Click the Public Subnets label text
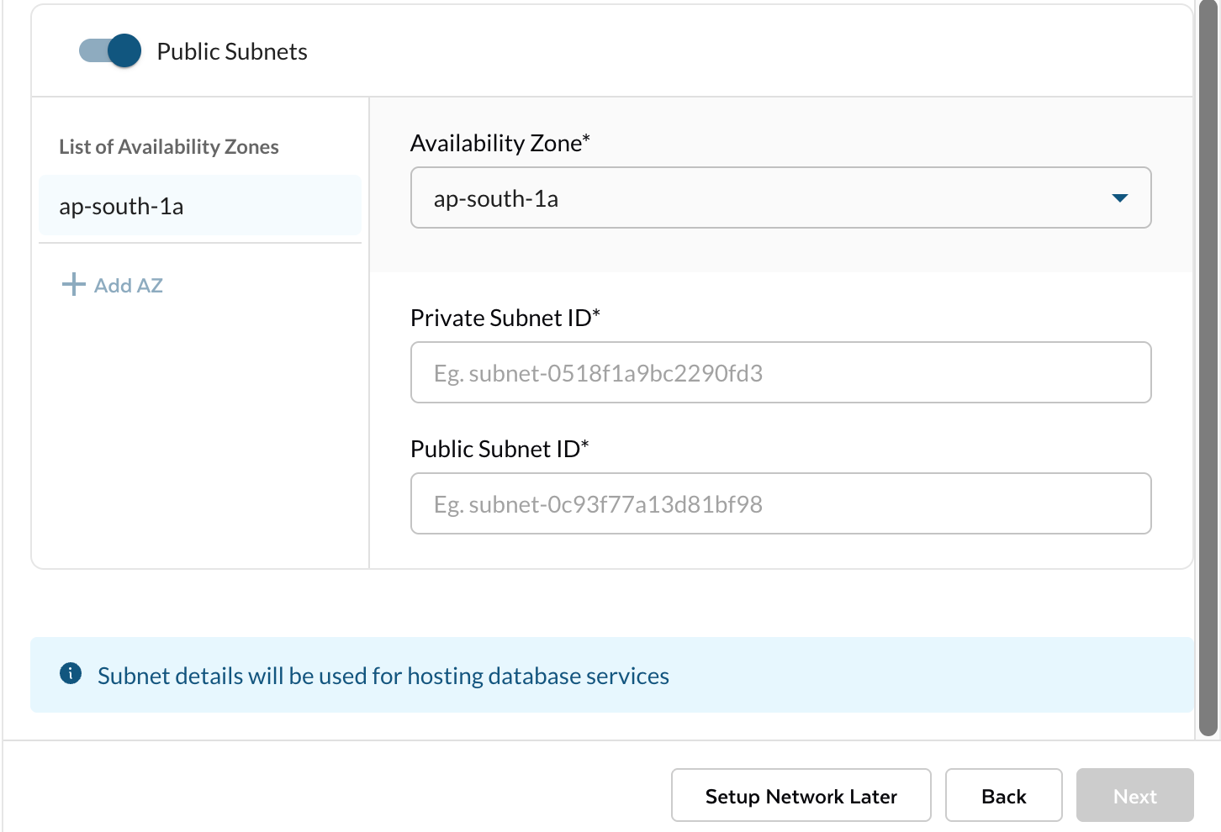 (232, 51)
